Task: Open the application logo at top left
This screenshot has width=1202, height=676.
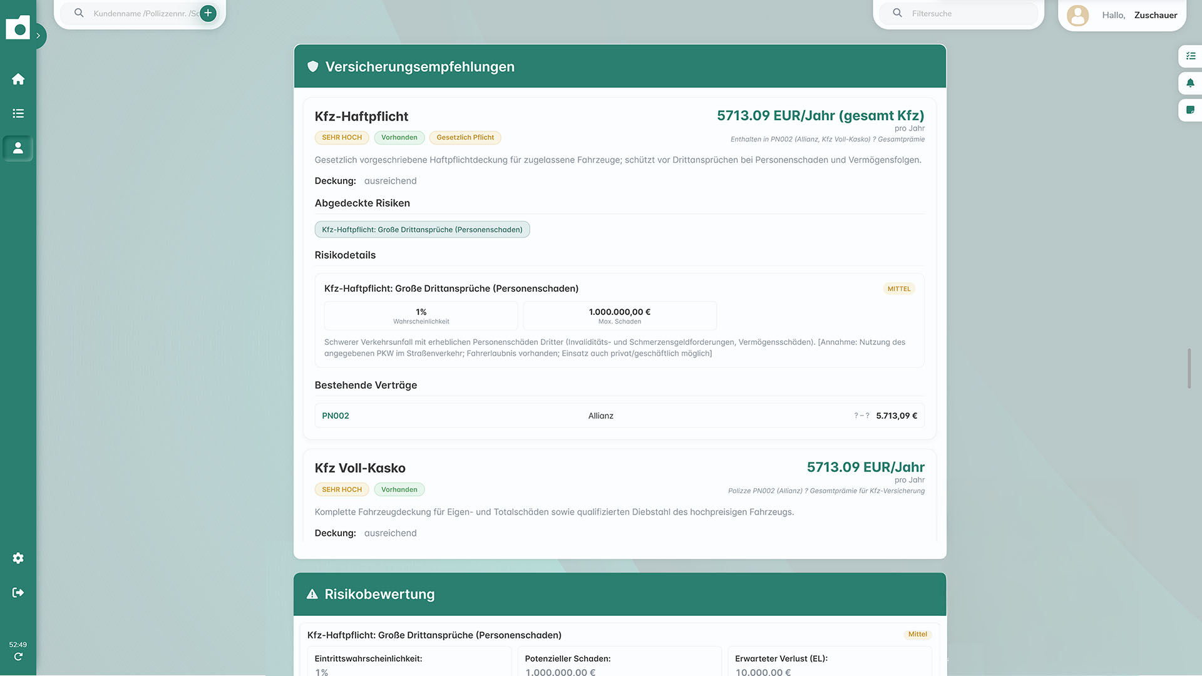Action: pos(18,28)
